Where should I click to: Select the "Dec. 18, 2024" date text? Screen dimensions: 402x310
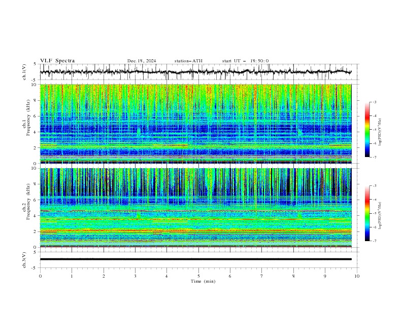pos(142,61)
